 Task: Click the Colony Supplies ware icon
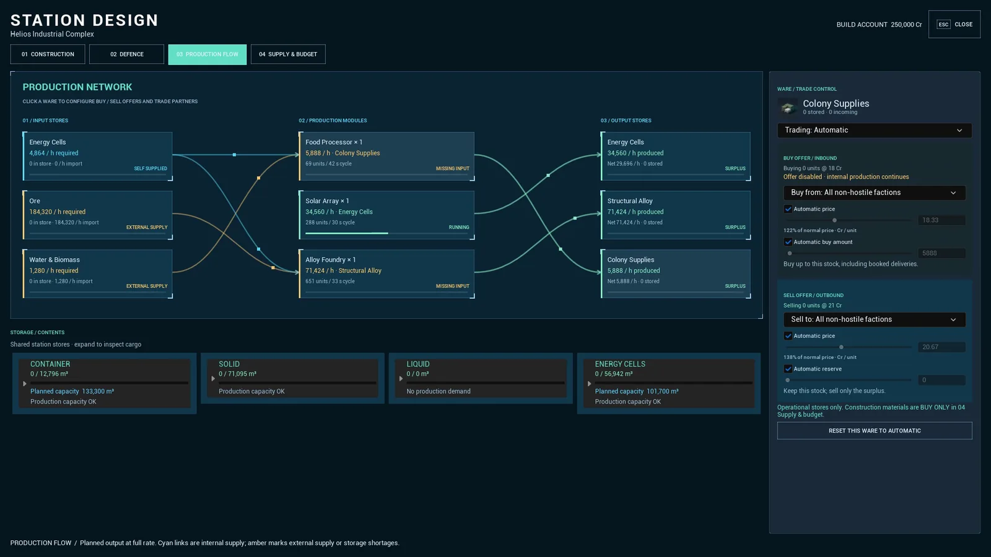click(x=788, y=108)
